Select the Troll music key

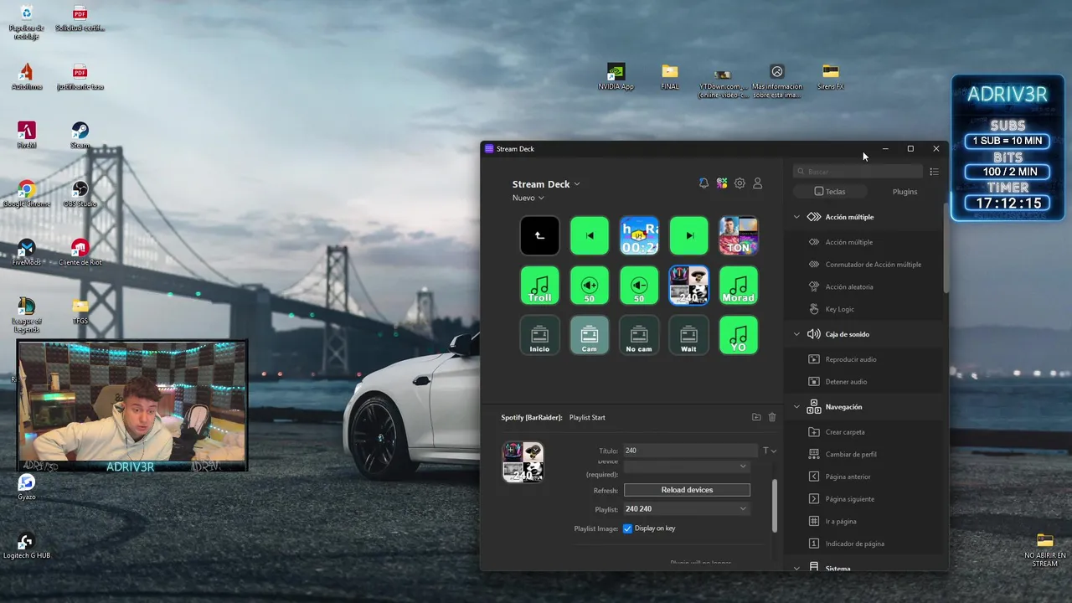pos(540,286)
